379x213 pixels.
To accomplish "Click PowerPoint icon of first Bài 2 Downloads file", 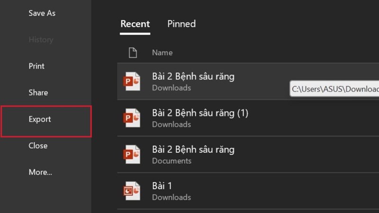I will pos(131,81).
